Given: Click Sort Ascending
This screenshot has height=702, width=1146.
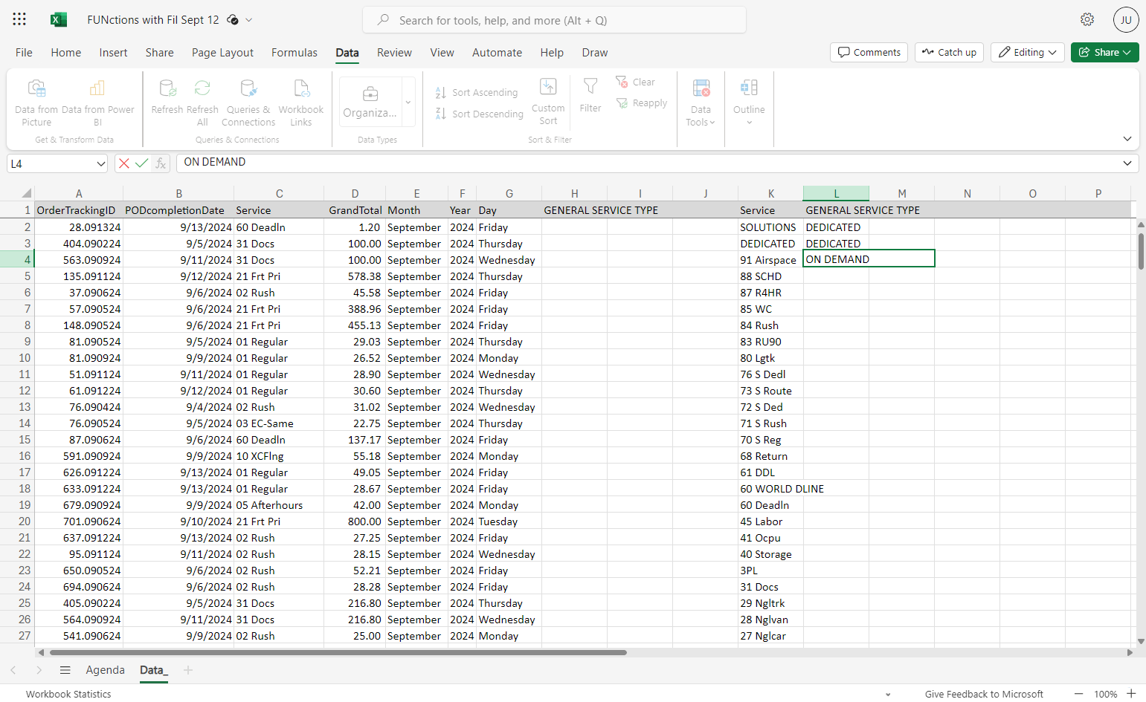Looking at the screenshot, I should 477,93.
